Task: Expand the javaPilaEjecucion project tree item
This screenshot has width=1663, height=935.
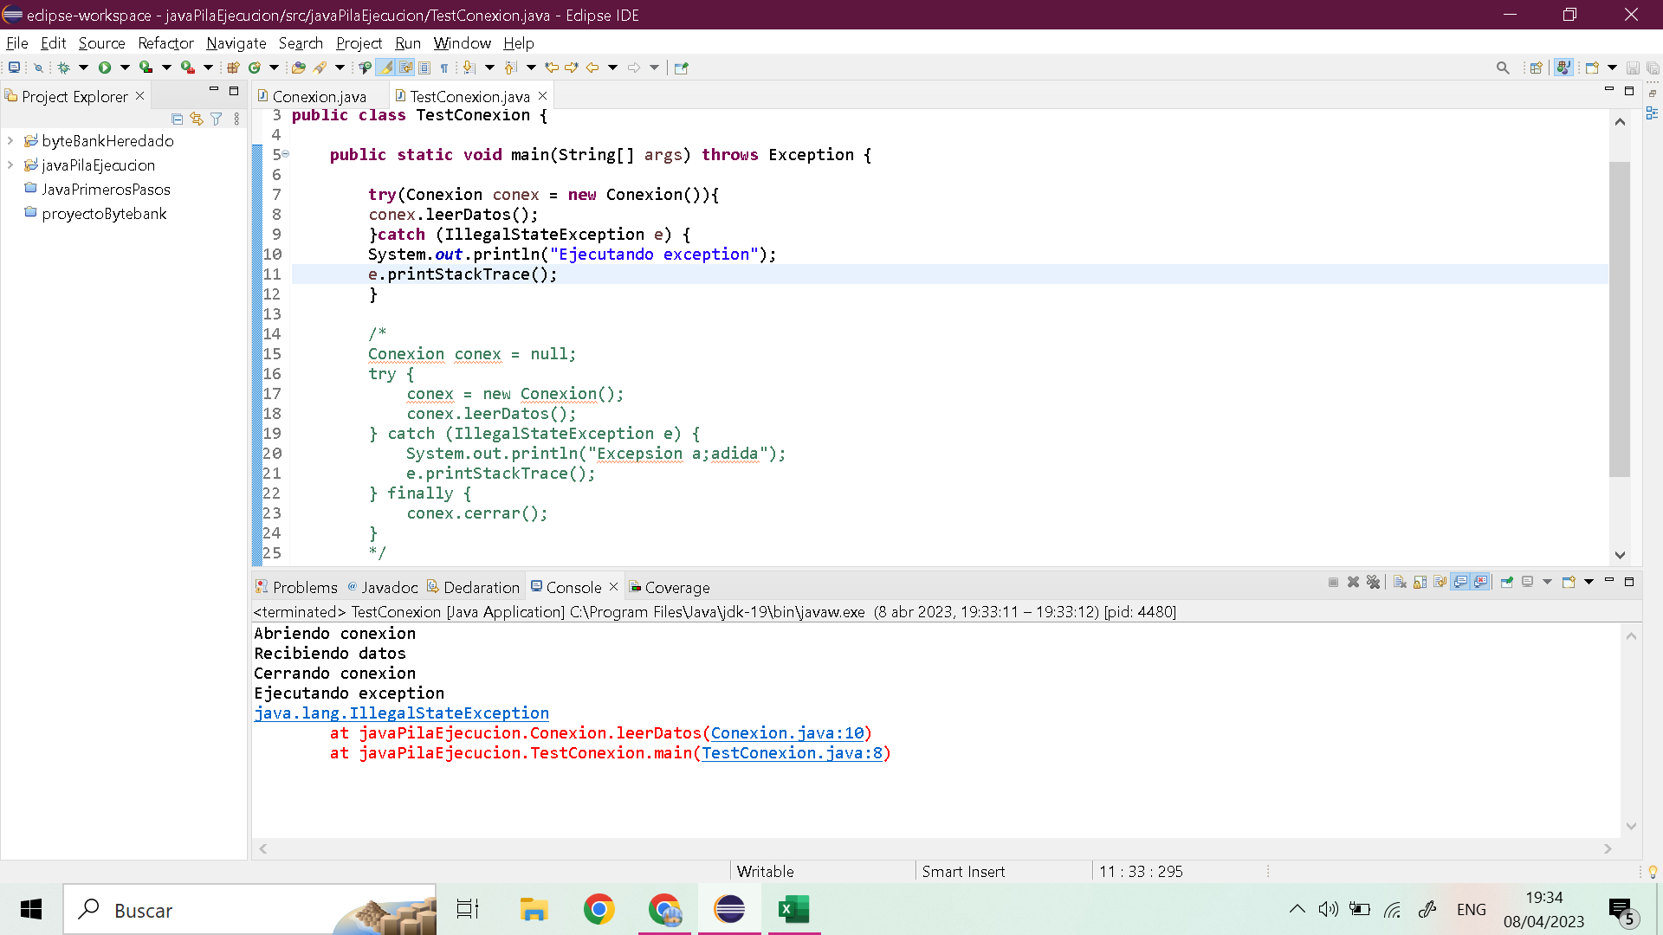Action: (10, 164)
